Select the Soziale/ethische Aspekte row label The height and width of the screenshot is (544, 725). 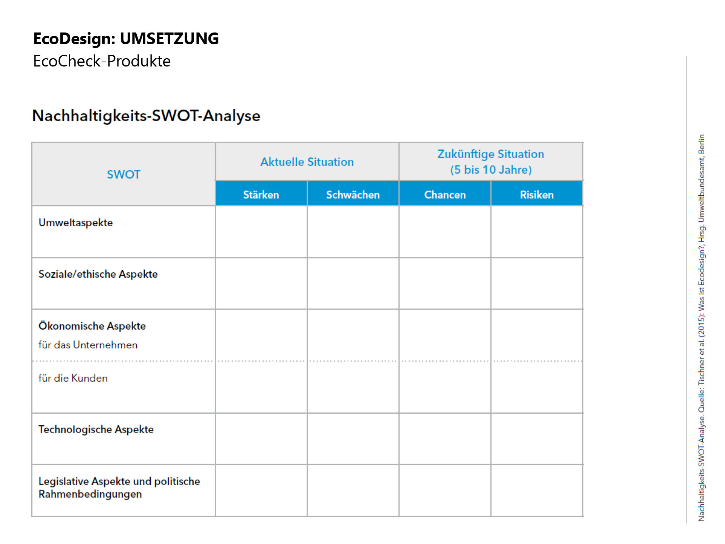(98, 274)
